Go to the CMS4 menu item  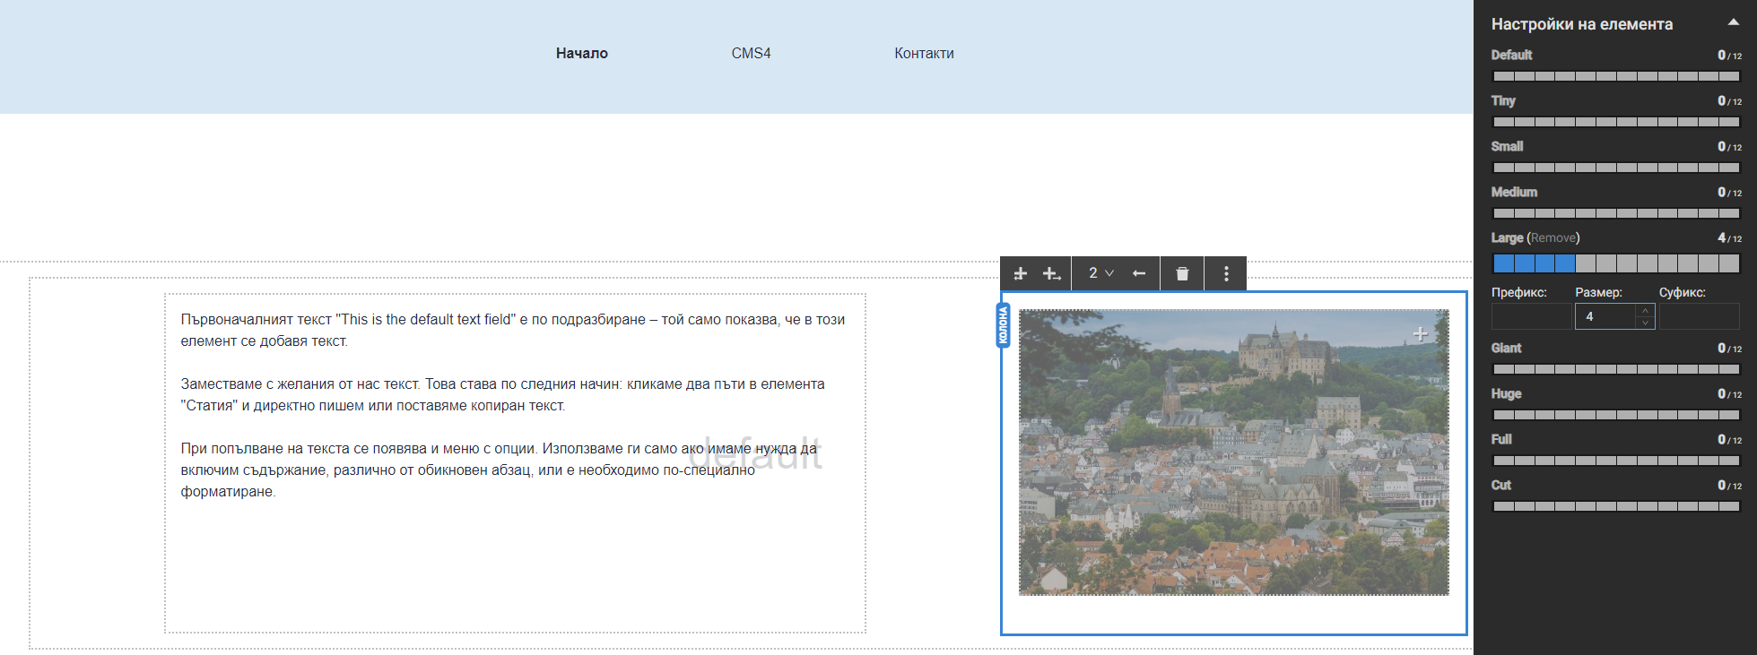tap(751, 54)
